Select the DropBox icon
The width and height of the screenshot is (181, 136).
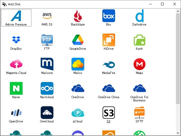tap(16, 40)
